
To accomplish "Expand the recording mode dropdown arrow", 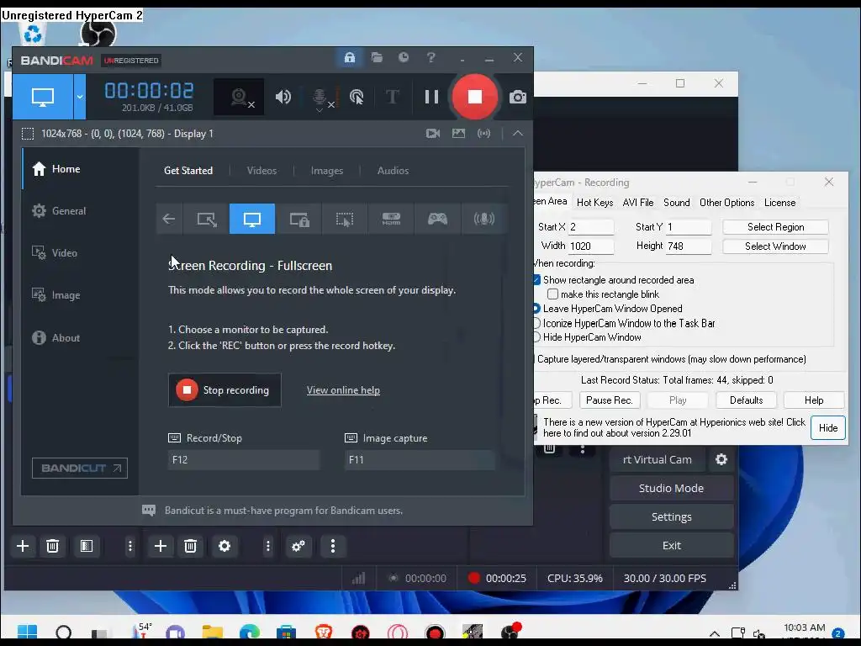I will [80, 97].
